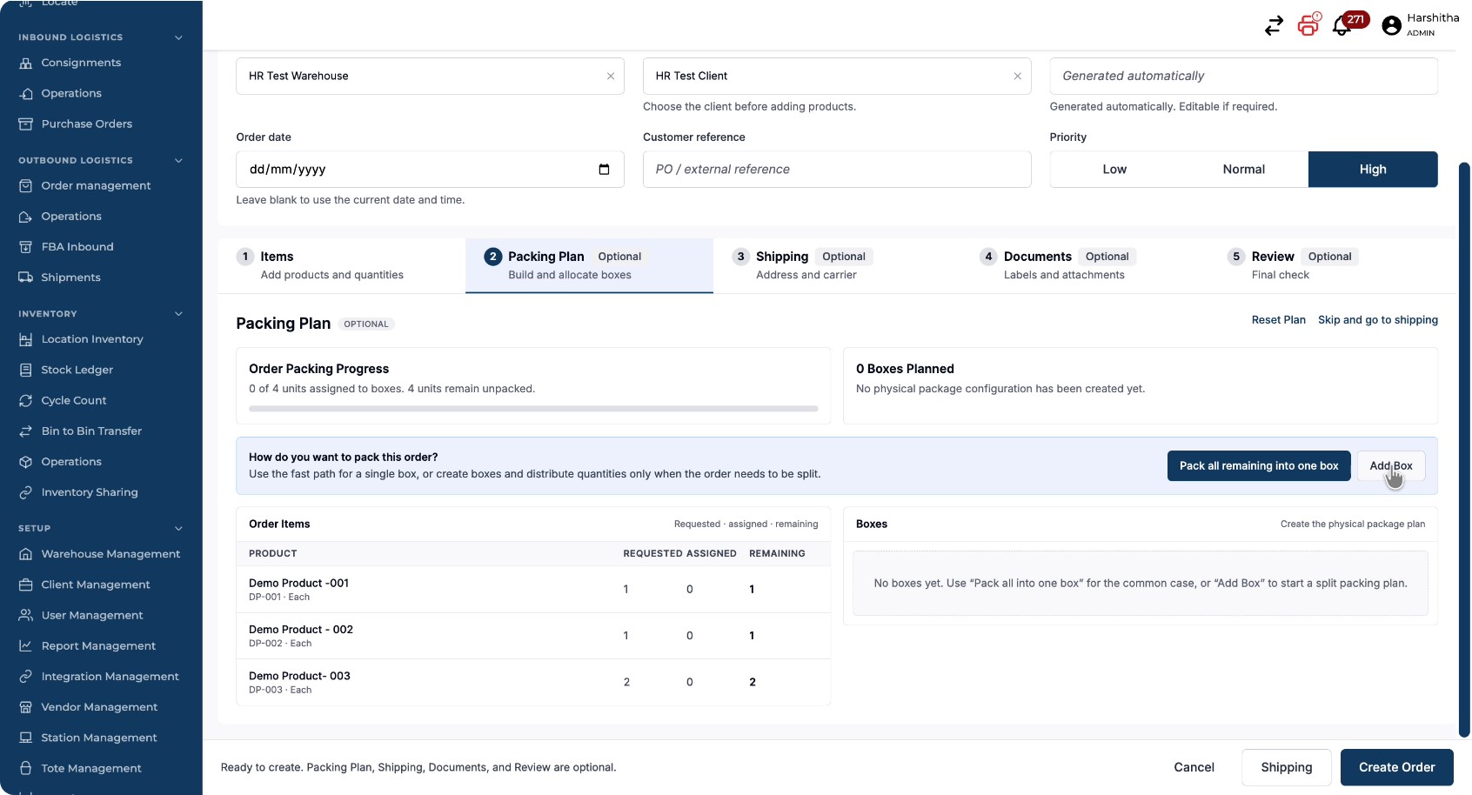Open Harshitha user avatar icon

pos(1392,26)
